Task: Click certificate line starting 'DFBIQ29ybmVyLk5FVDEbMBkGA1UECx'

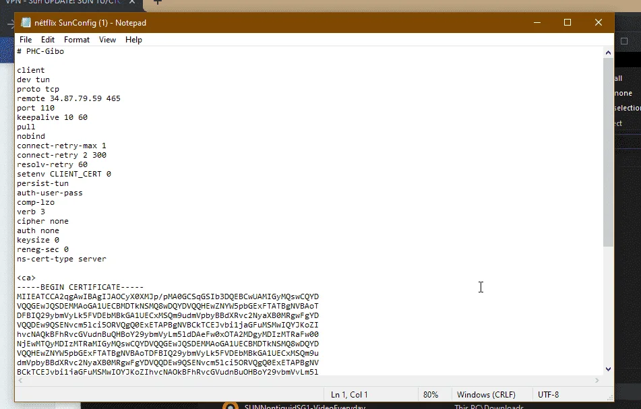Action: pos(168,315)
